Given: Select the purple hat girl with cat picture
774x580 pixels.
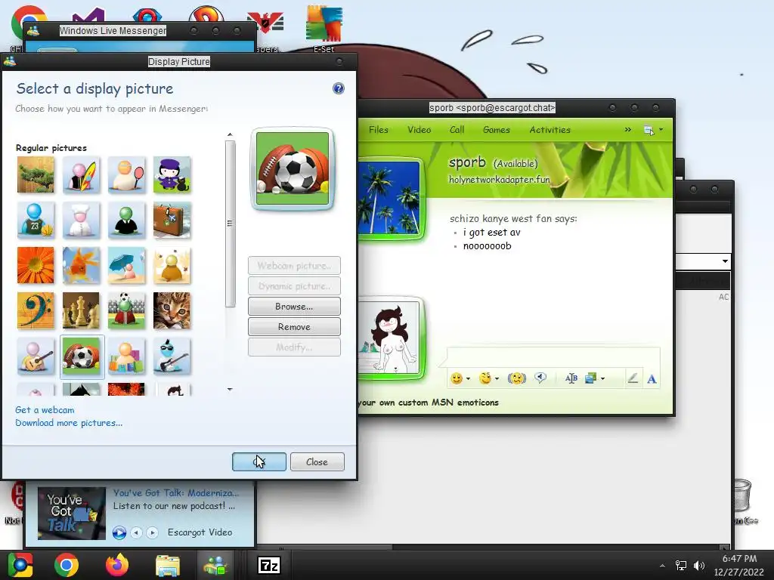Looking at the screenshot, I should [172, 174].
